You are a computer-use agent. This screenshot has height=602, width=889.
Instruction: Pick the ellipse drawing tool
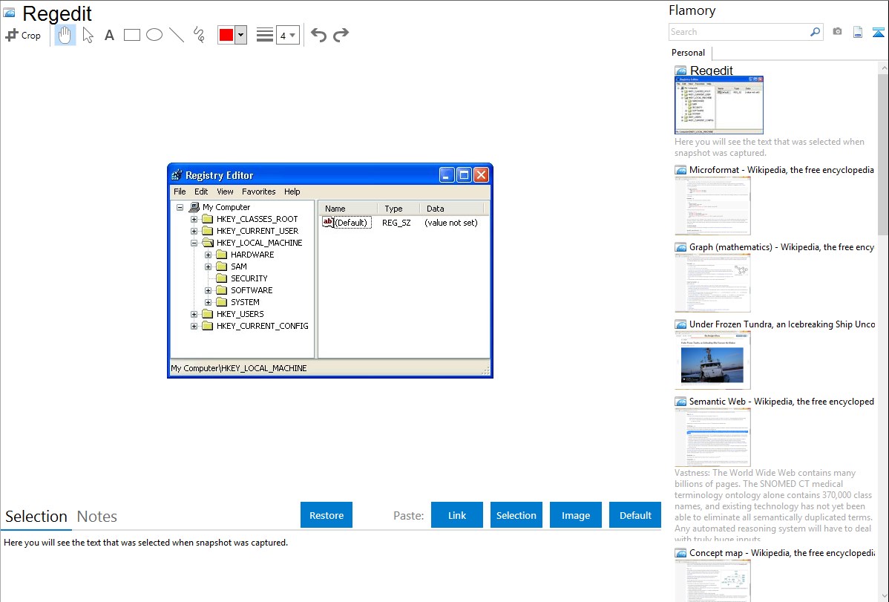pyautogui.click(x=154, y=35)
